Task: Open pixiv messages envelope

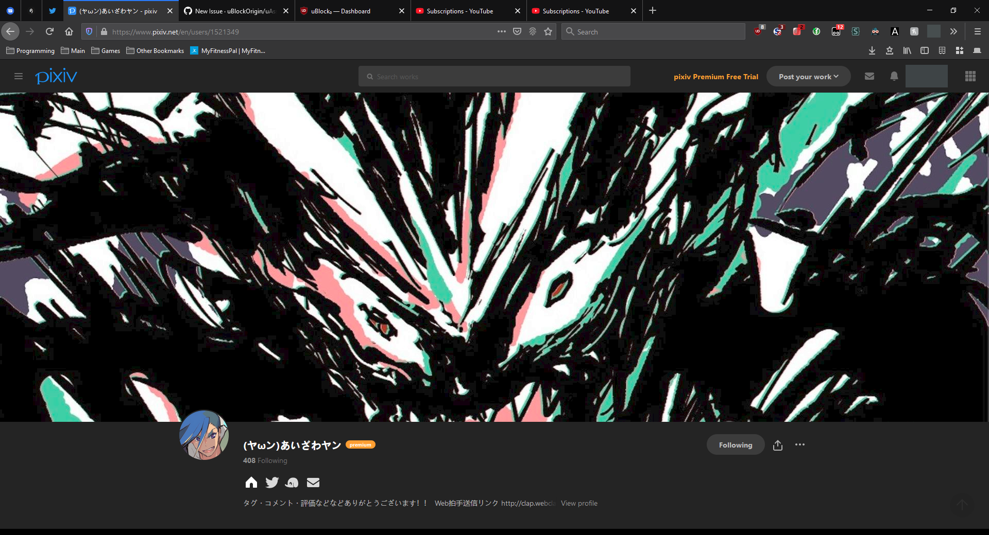Action: coord(869,76)
